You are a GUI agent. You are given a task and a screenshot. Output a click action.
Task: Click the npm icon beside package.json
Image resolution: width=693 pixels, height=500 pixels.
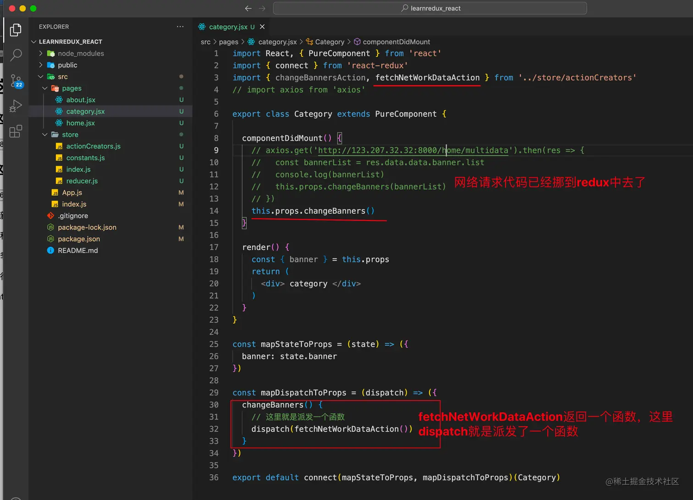[51, 239]
